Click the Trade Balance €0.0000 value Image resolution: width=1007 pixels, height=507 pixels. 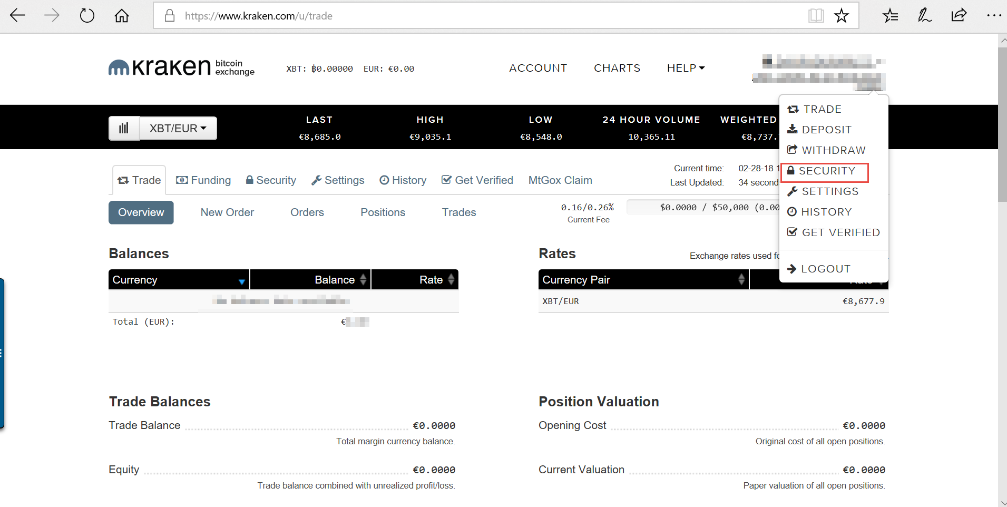coord(434,426)
